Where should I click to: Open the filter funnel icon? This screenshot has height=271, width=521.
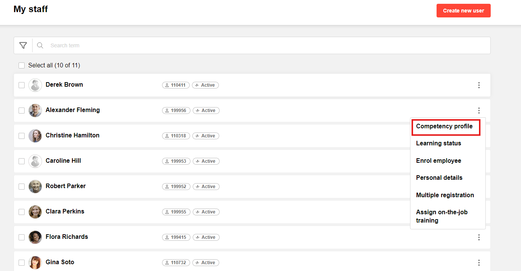23,45
